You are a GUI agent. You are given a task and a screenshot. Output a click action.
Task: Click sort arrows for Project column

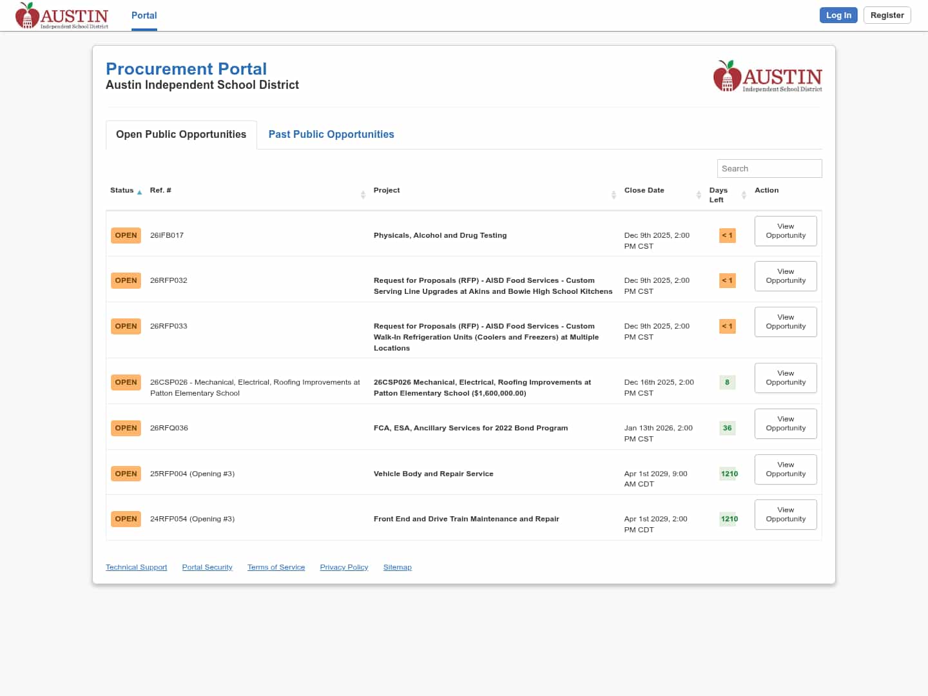point(614,195)
